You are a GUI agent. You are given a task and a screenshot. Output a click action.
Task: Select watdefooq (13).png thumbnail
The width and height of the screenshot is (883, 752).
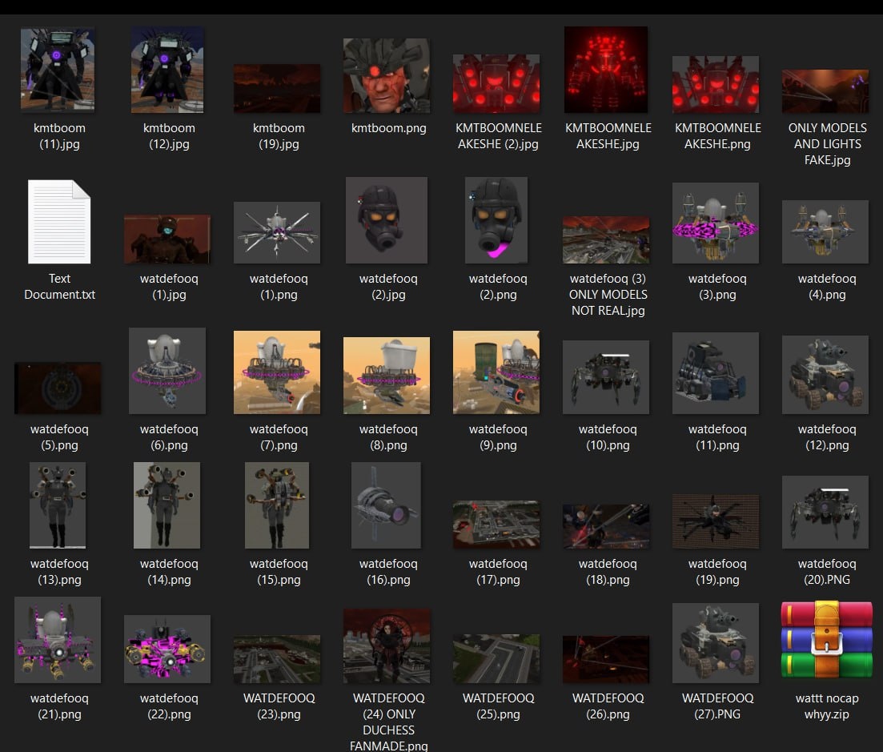tap(58, 505)
